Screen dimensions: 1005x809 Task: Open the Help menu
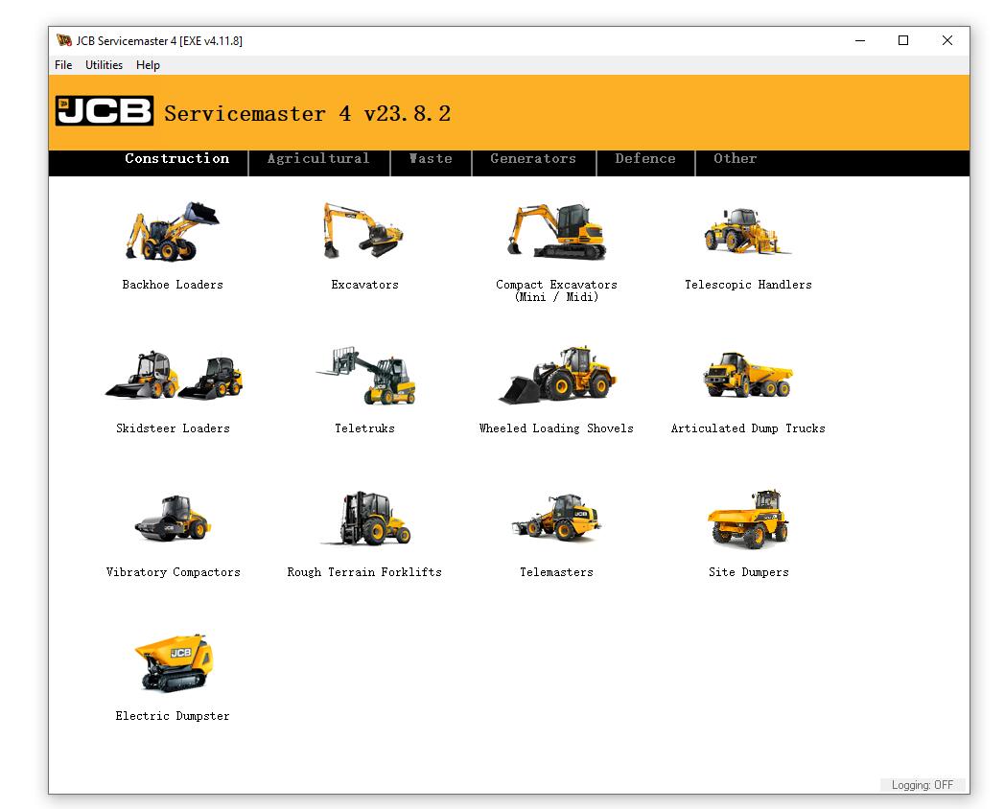point(148,64)
